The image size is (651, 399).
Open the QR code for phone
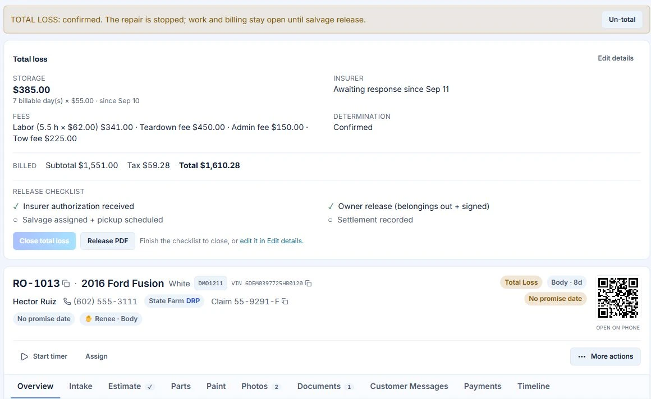[618, 298]
